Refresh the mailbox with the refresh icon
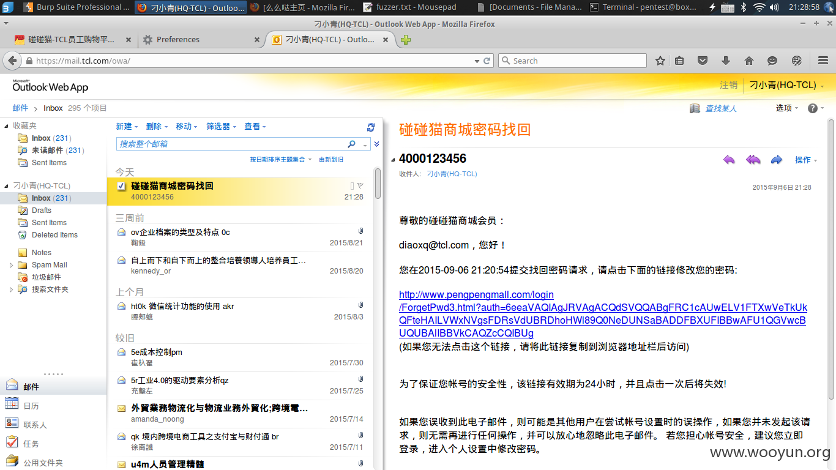This screenshot has height=470, width=836. pyautogui.click(x=370, y=127)
